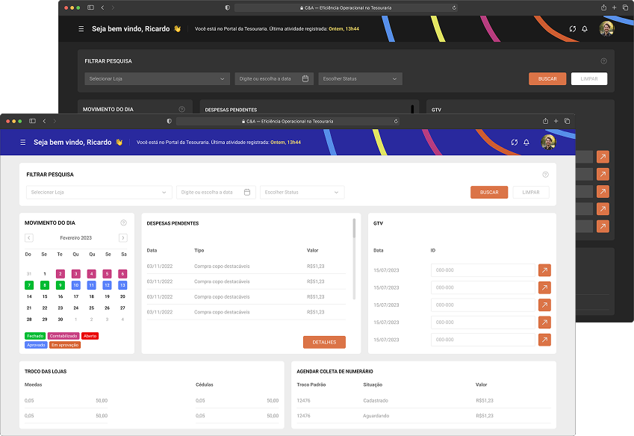Image resolution: width=634 pixels, height=436 pixels.
Task: Add new tab in front browser toolbar
Action: click(x=556, y=121)
